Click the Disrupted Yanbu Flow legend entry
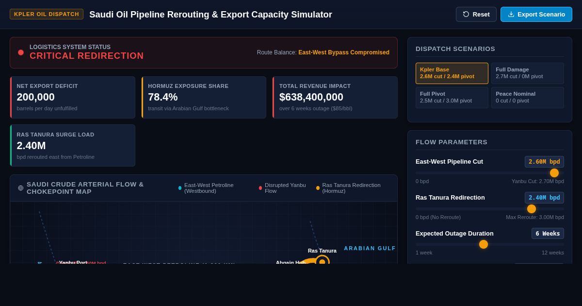This screenshot has width=582, height=306. tap(284, 188)
